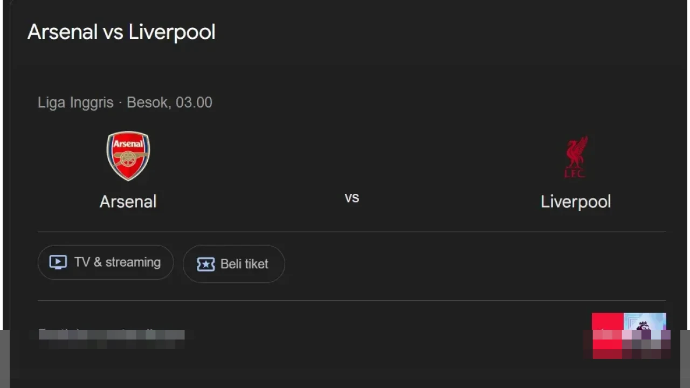Open the Arsenal vs Liverpool match page title
Image resolution: width=690 pixels, height=388 pixels.
click(x=121, y=32)
